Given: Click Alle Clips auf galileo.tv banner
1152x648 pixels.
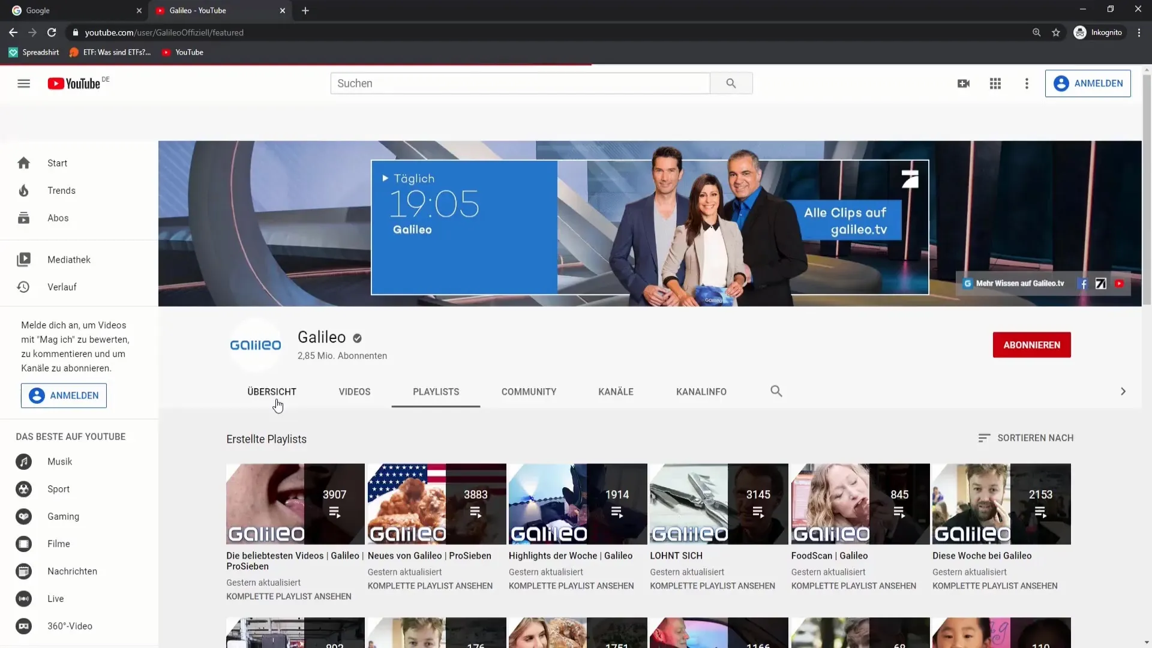Looking at the screenshot, I should click(848, 221).
